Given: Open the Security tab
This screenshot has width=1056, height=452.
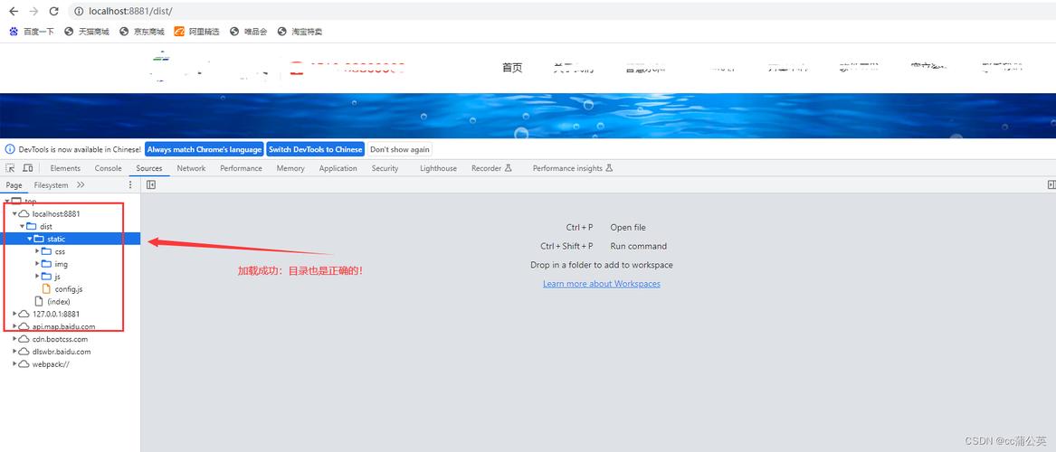Looking at the screenshot, I should pos(385,168).
